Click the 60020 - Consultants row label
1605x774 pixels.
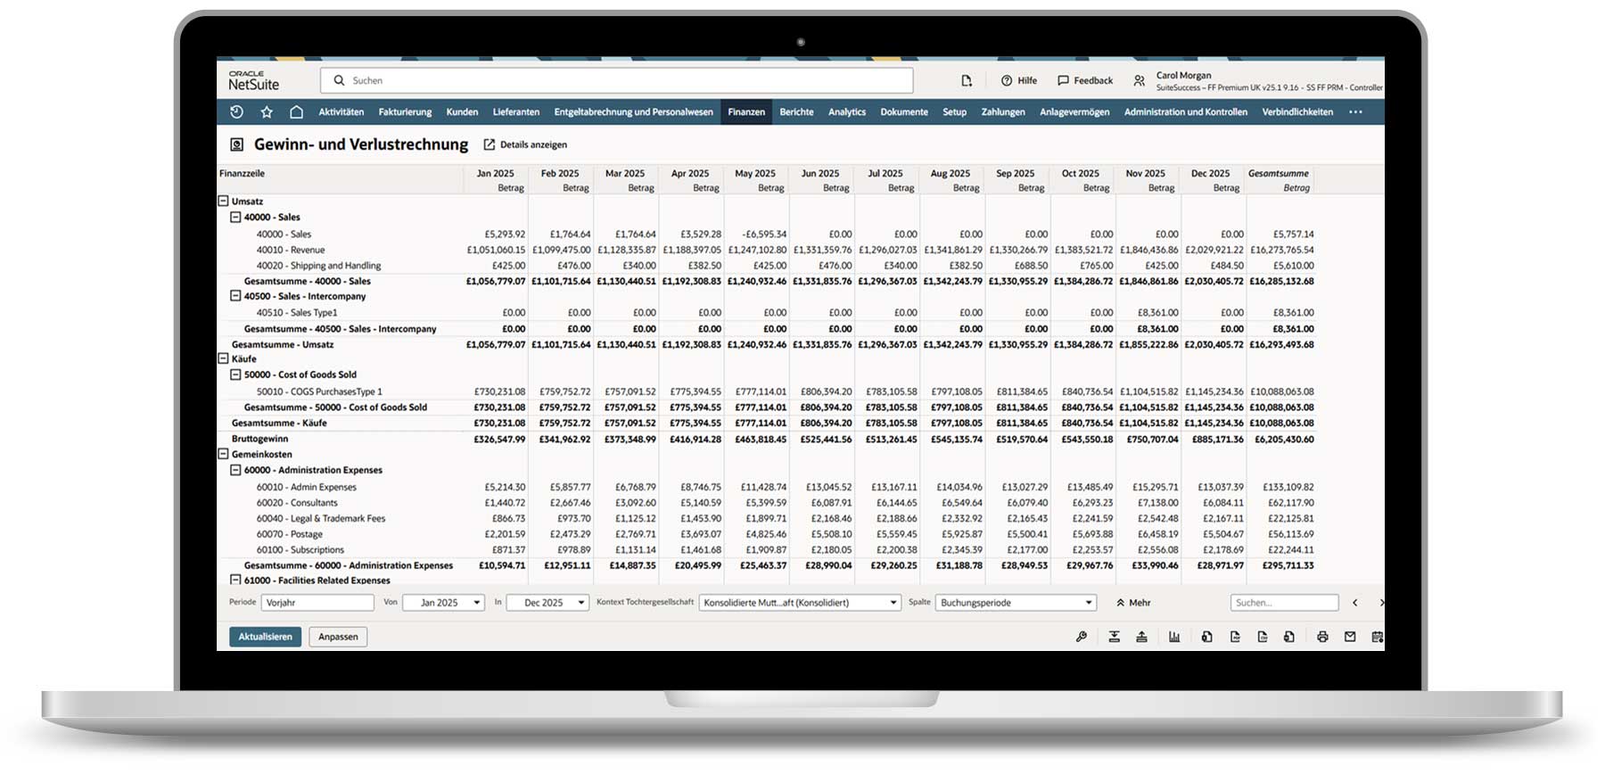(297, 503)
